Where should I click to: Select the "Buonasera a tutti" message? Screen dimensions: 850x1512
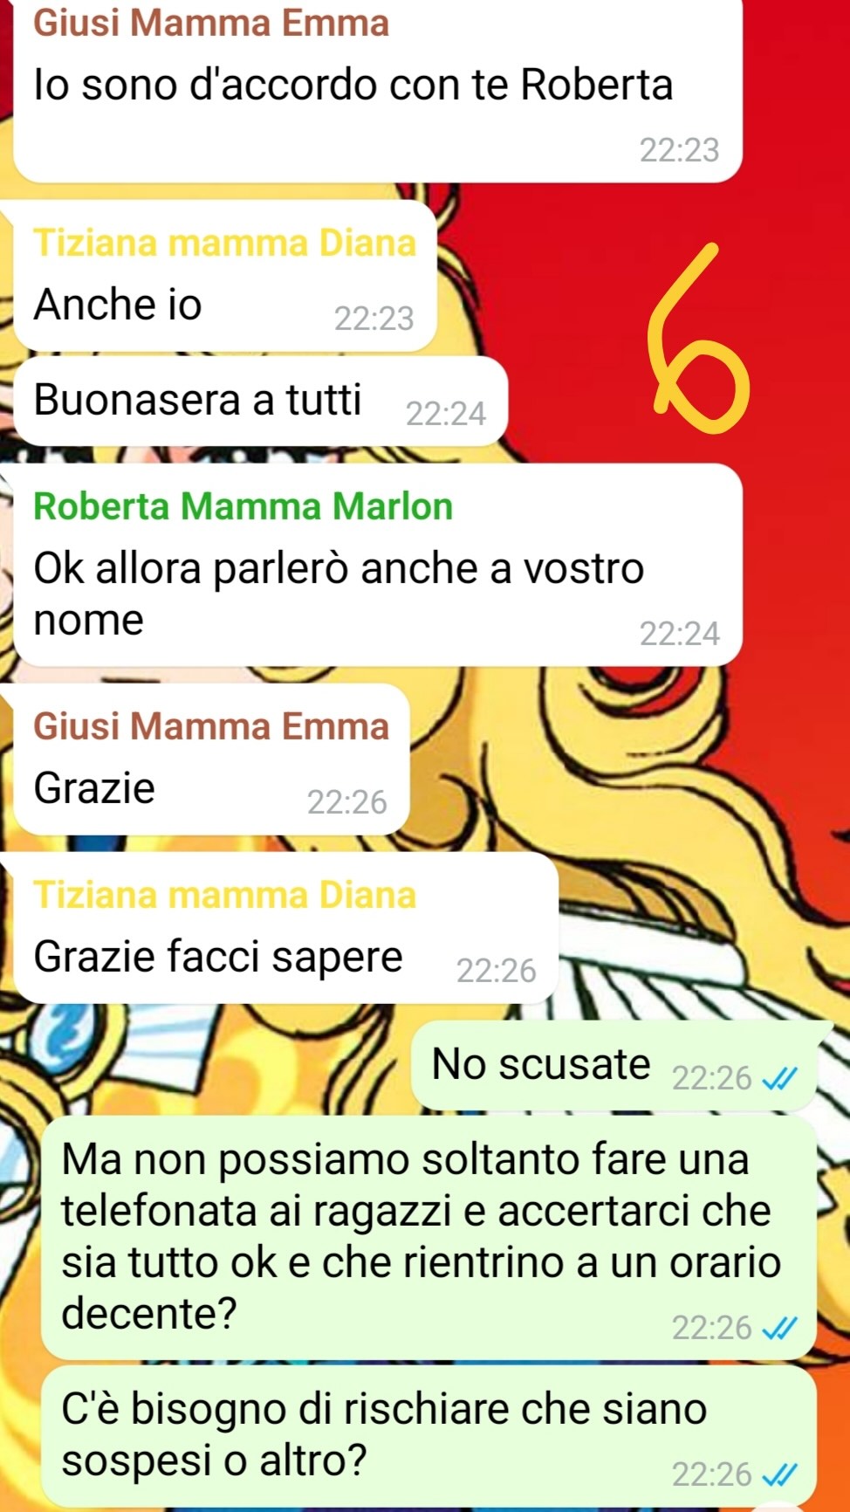pyautogui.click(x=261, y=401)
